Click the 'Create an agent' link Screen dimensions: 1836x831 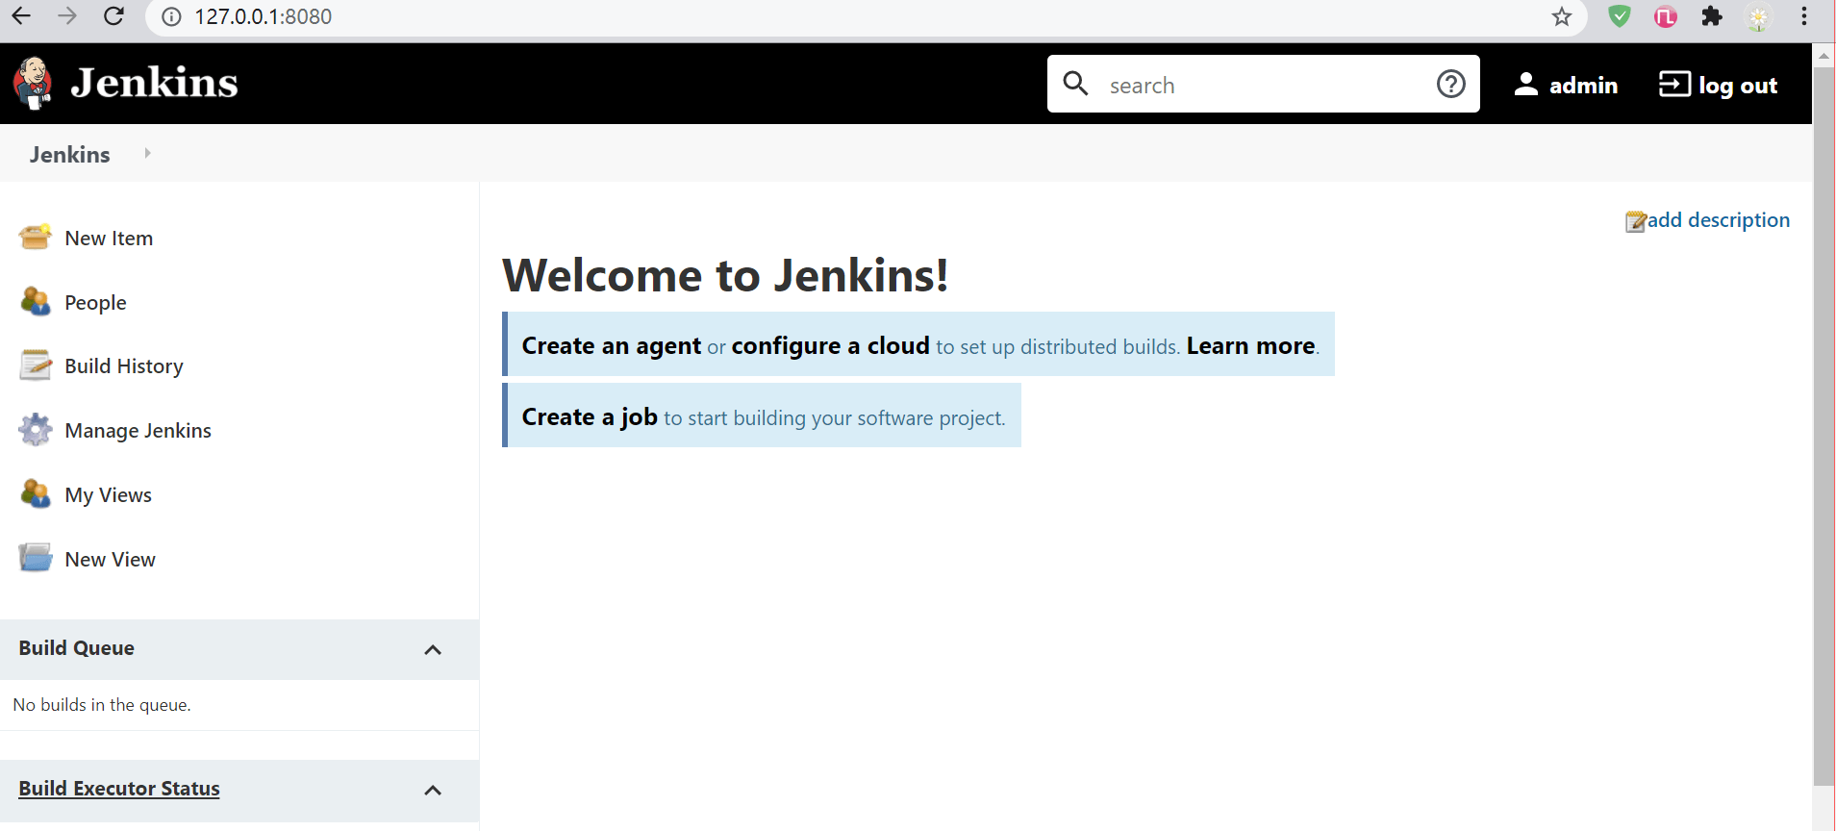(611, 346)
